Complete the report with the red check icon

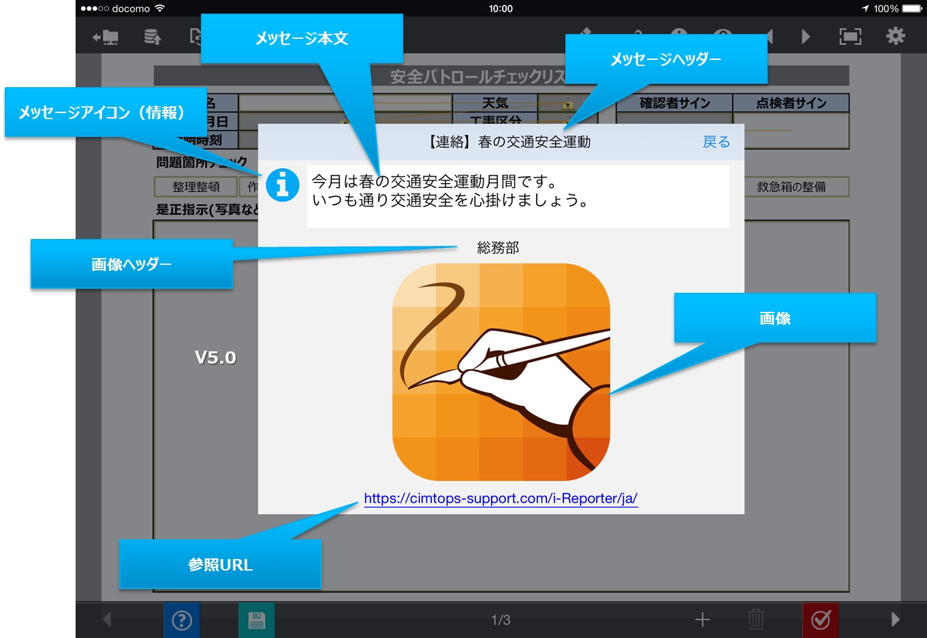(821, 620)
